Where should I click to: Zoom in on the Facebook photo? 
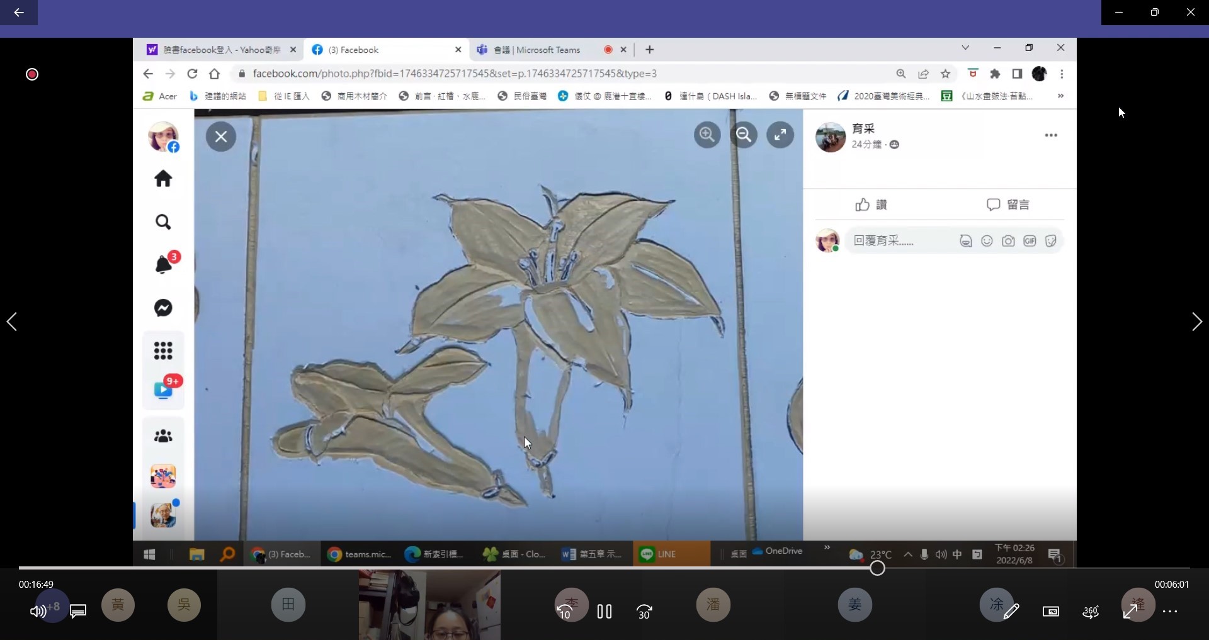pos(707,135)
